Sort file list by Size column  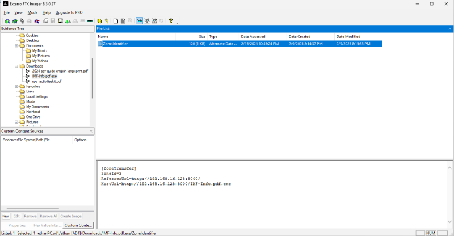coord(191,36)
